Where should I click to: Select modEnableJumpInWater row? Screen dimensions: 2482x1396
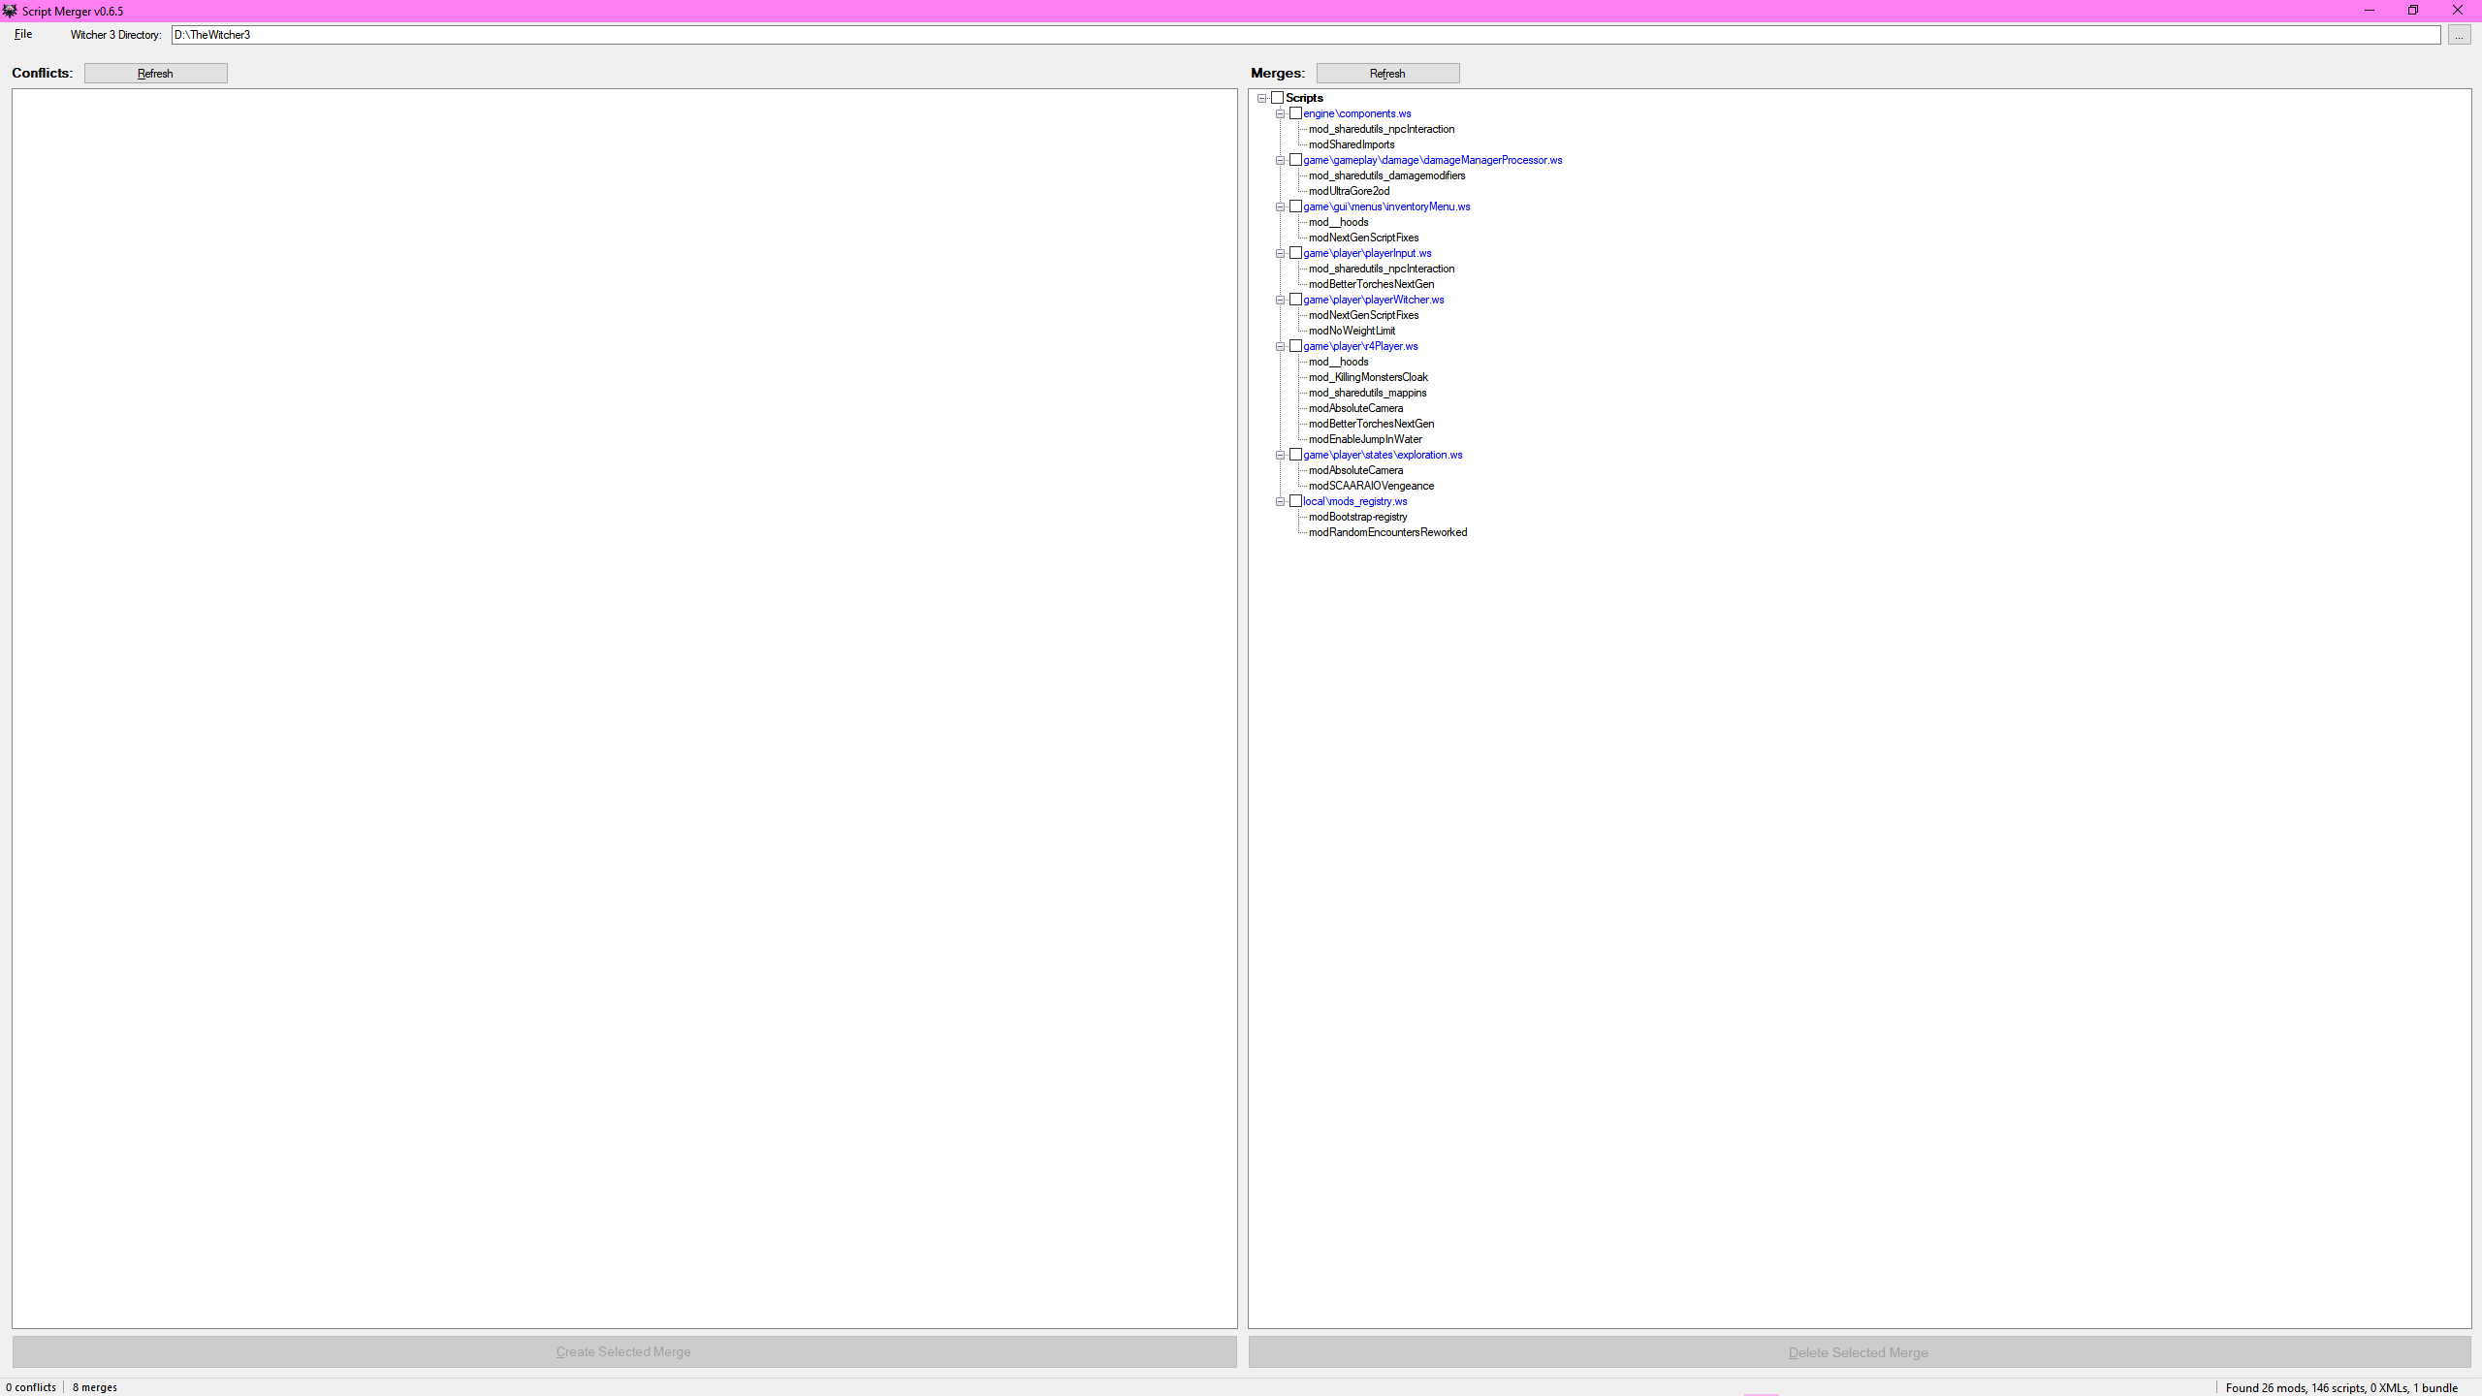point(1365,439)
